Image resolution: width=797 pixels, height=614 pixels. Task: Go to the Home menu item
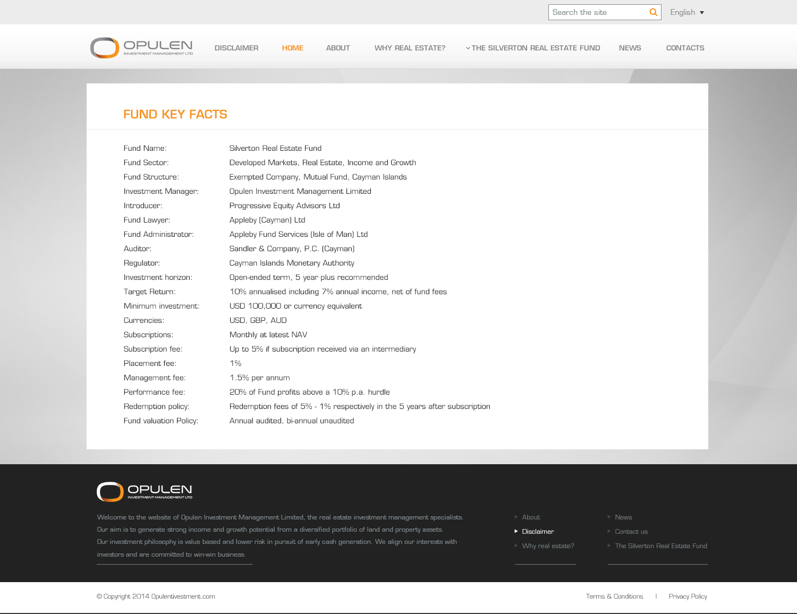tap(293, 48)
